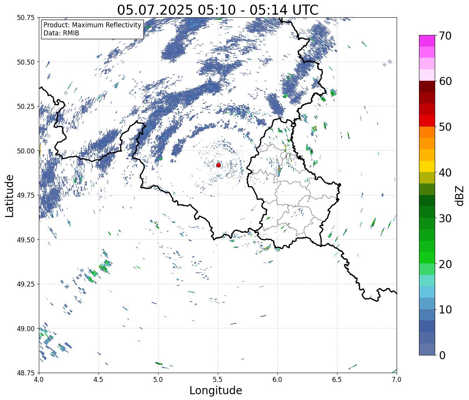
Task: Click the latitude tick label 50.00
Action: click(26, 151)
